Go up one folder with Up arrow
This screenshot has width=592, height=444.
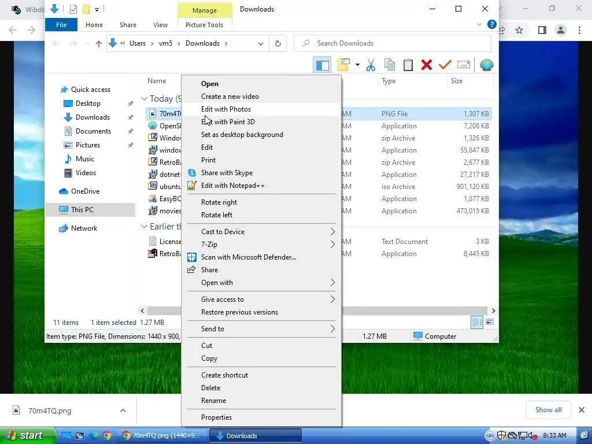click(98, 43)
